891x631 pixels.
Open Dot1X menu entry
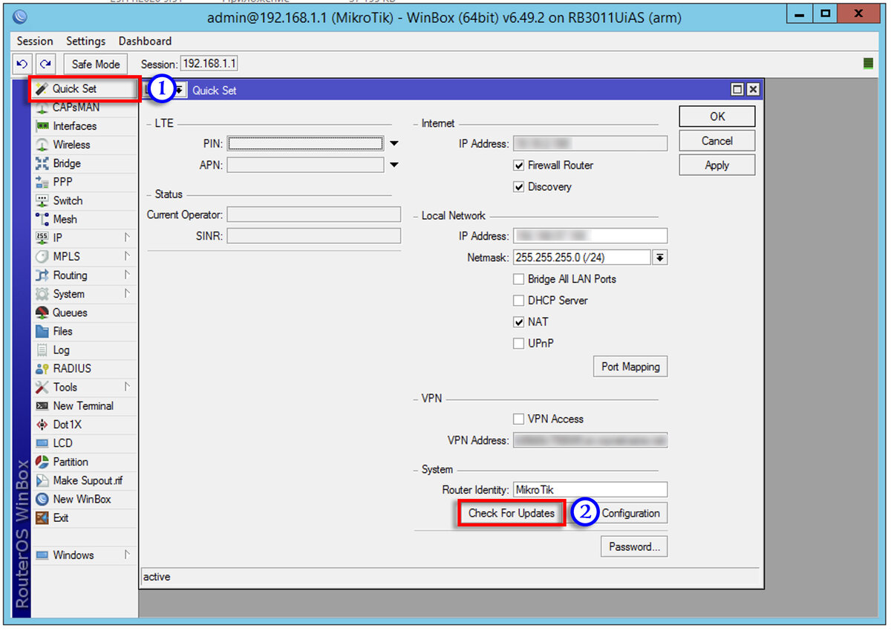click(67, 425)
